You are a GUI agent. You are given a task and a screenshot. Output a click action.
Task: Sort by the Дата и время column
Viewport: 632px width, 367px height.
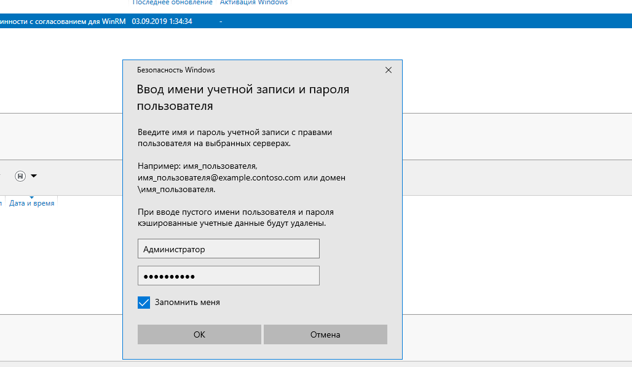click(x=32, y=203)
